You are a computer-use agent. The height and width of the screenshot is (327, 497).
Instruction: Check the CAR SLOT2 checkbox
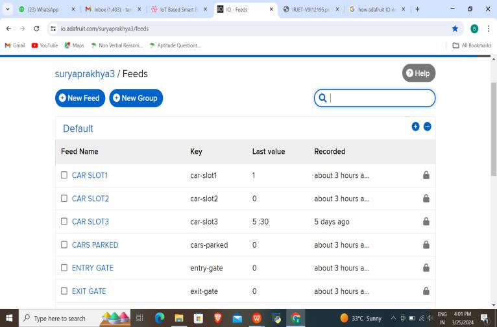[x=64, y=198]
